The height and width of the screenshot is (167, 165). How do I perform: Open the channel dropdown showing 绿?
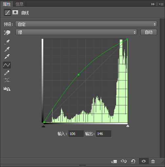(76, 32)
